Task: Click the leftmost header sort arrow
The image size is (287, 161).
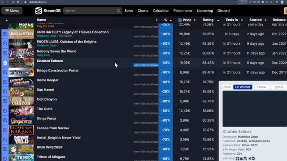Action: pos(7,21)
